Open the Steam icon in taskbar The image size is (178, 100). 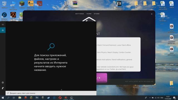[48, 97]
